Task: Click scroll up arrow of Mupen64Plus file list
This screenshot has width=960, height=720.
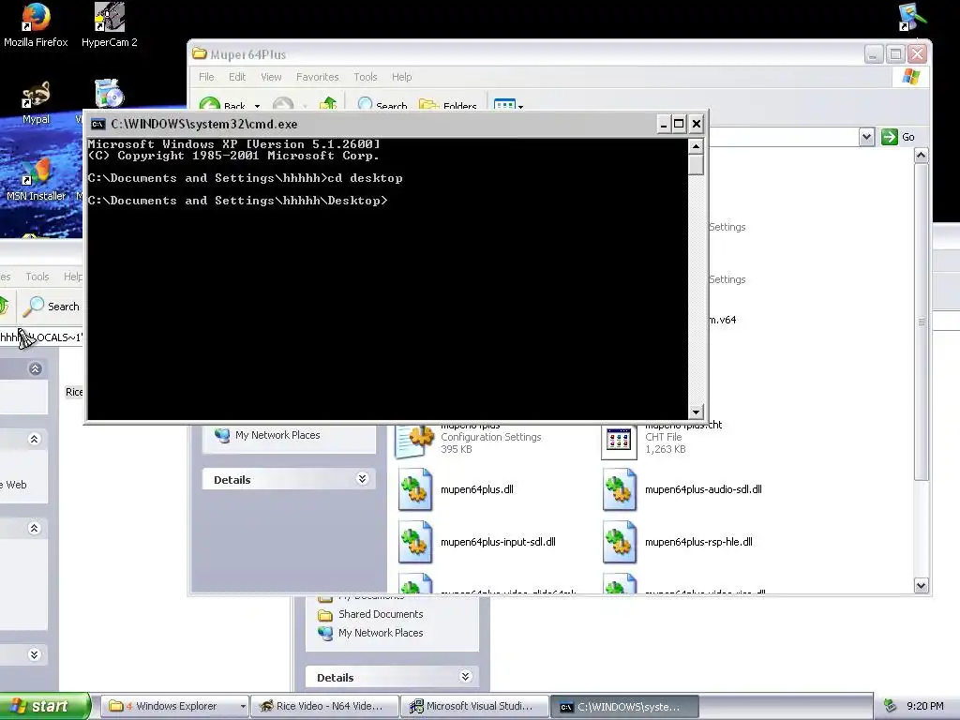Action: point(921,157)
